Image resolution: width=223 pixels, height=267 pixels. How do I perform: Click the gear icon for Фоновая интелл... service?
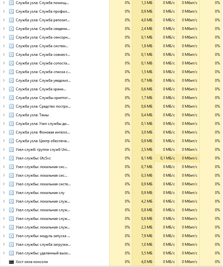click(x=11, y=132)
